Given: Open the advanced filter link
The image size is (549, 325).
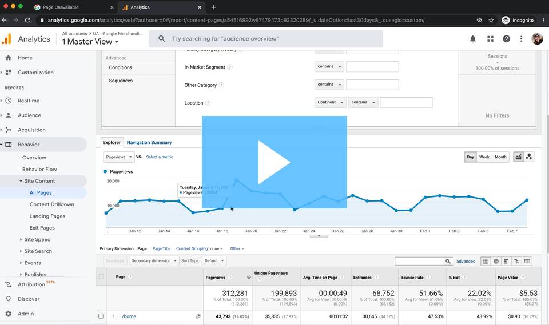Looking at the screenshot, I should (466, 262).
